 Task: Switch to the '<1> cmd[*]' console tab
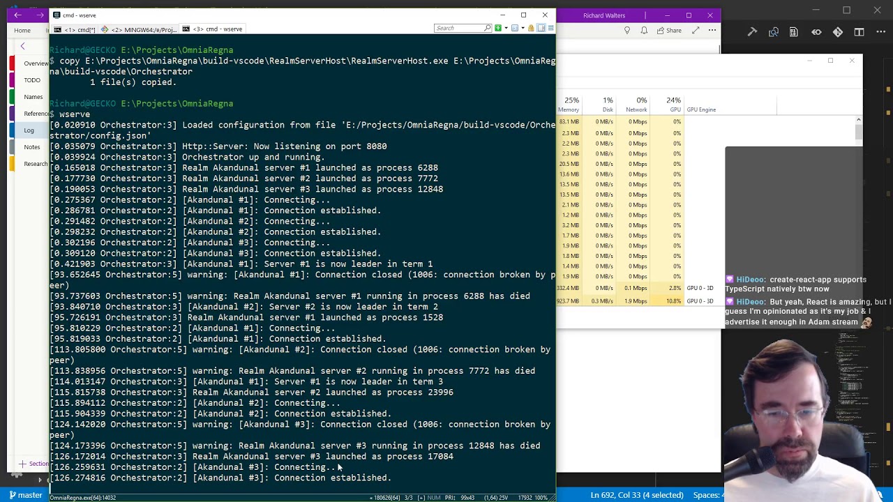click(x=75, y=29)
